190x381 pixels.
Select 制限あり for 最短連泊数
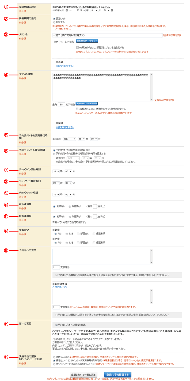tap(70, 207)
